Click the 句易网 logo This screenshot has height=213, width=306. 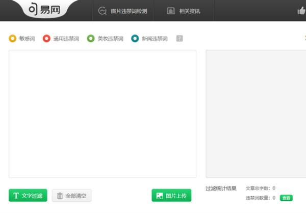[x=43, y=10]
